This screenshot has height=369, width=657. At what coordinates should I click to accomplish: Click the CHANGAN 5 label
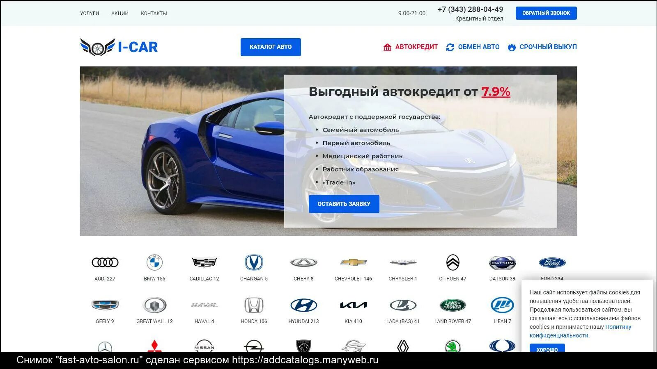pyautogui.click(x=254, y=279)
